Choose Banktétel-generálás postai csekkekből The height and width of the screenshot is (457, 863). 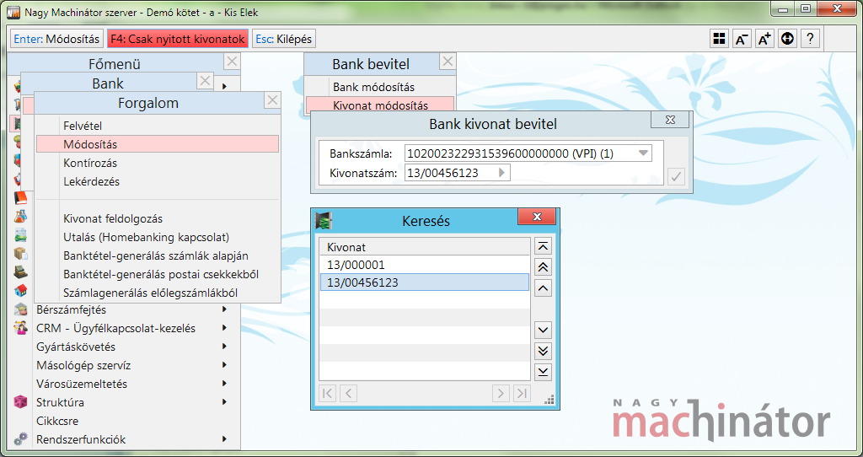[x=158, y=274]
